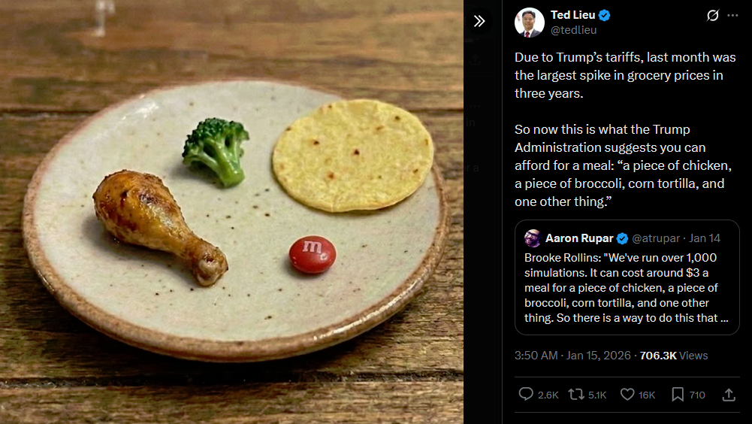Like the post with the heart icon
Screen dimensions: 752x424
pos(627,394)
